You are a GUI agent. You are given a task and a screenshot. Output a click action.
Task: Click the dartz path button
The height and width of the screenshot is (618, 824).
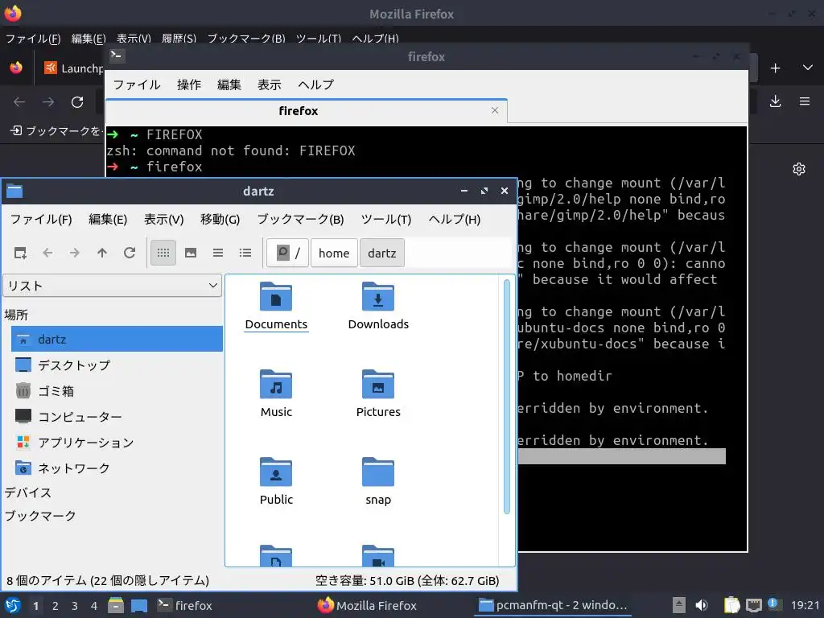(x=382, y=253)
